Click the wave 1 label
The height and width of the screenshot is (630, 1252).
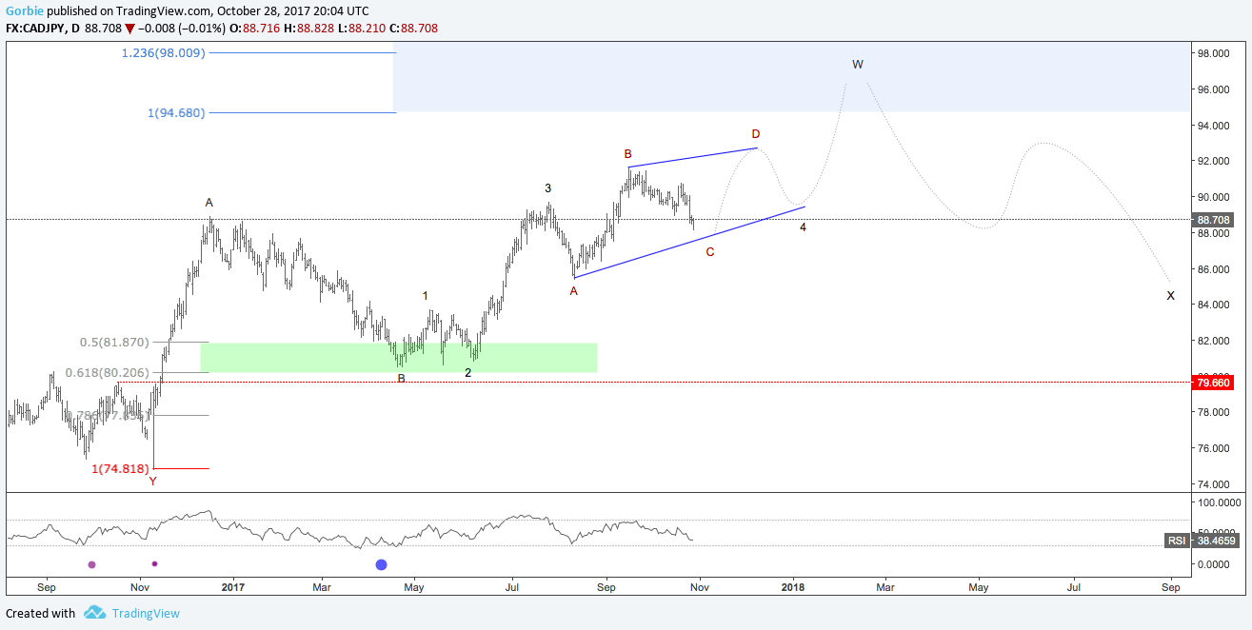[426, 296]
